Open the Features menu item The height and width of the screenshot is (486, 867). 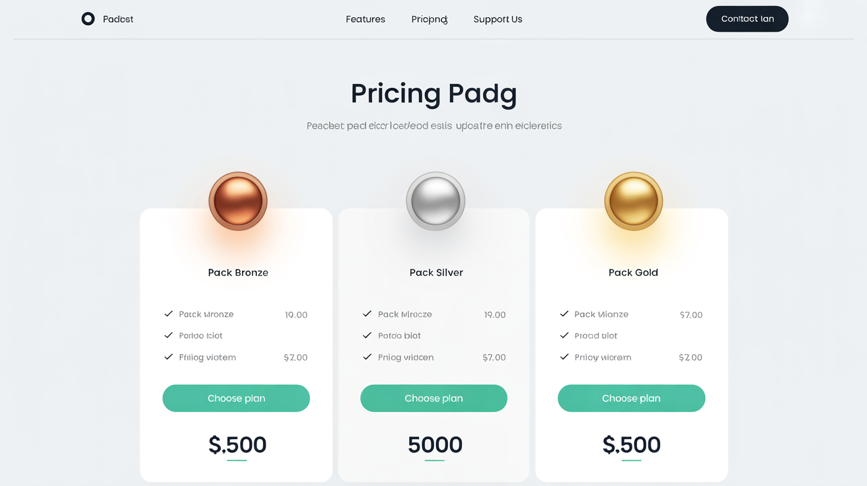point(365,19)
